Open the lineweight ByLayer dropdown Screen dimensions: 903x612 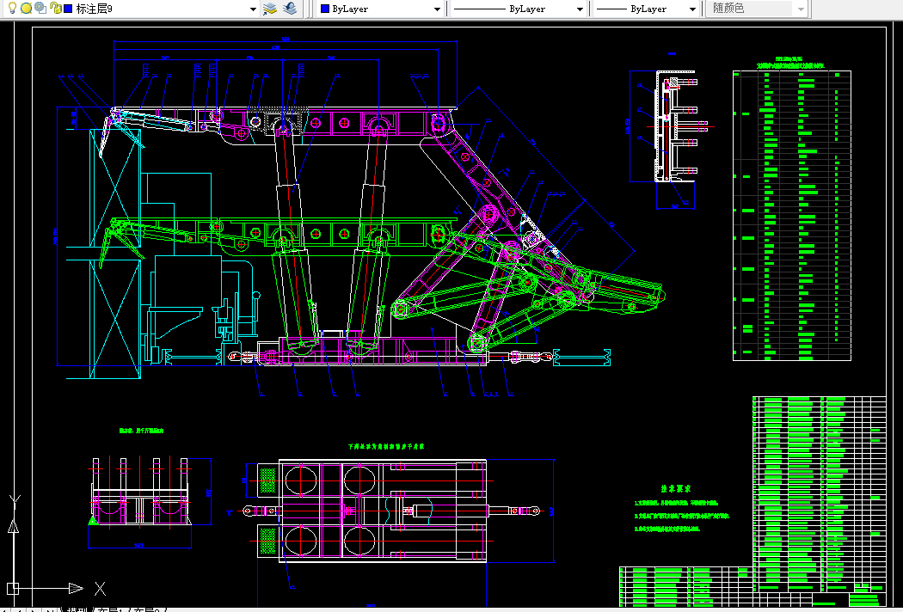(x=692, y=9)
